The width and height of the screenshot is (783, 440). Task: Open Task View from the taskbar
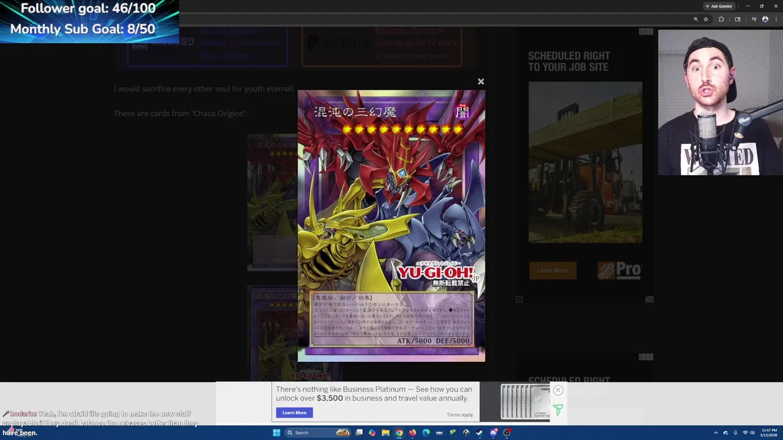359,433
